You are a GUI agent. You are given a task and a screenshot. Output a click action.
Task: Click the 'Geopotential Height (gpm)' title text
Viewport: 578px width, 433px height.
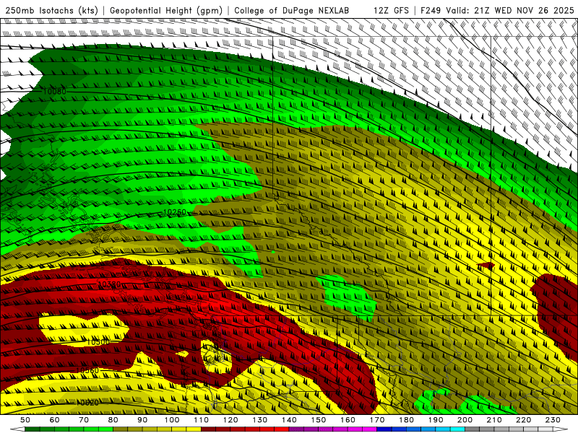click(166, 10)
